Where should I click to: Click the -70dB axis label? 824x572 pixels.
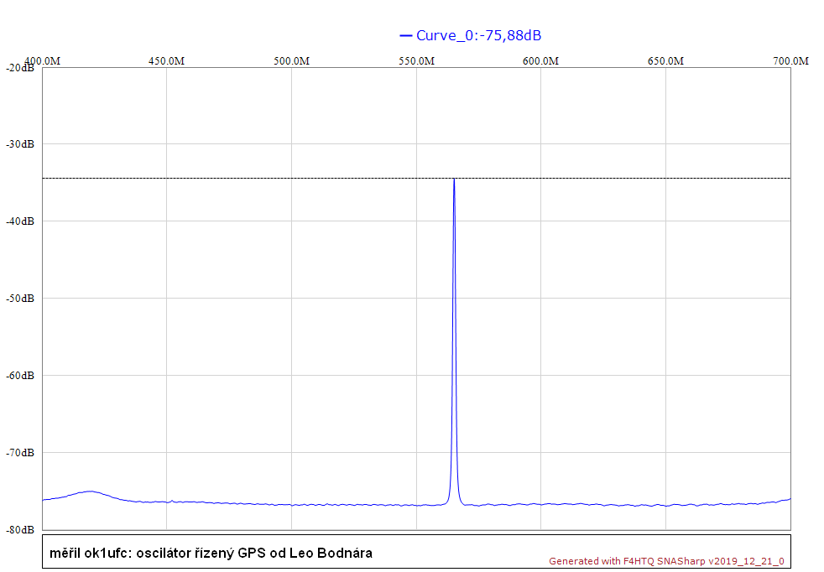(20, 453)
